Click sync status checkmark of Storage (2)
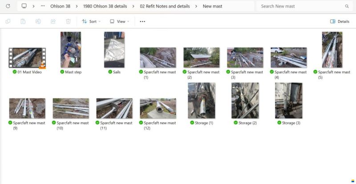 tap(236, 123)
